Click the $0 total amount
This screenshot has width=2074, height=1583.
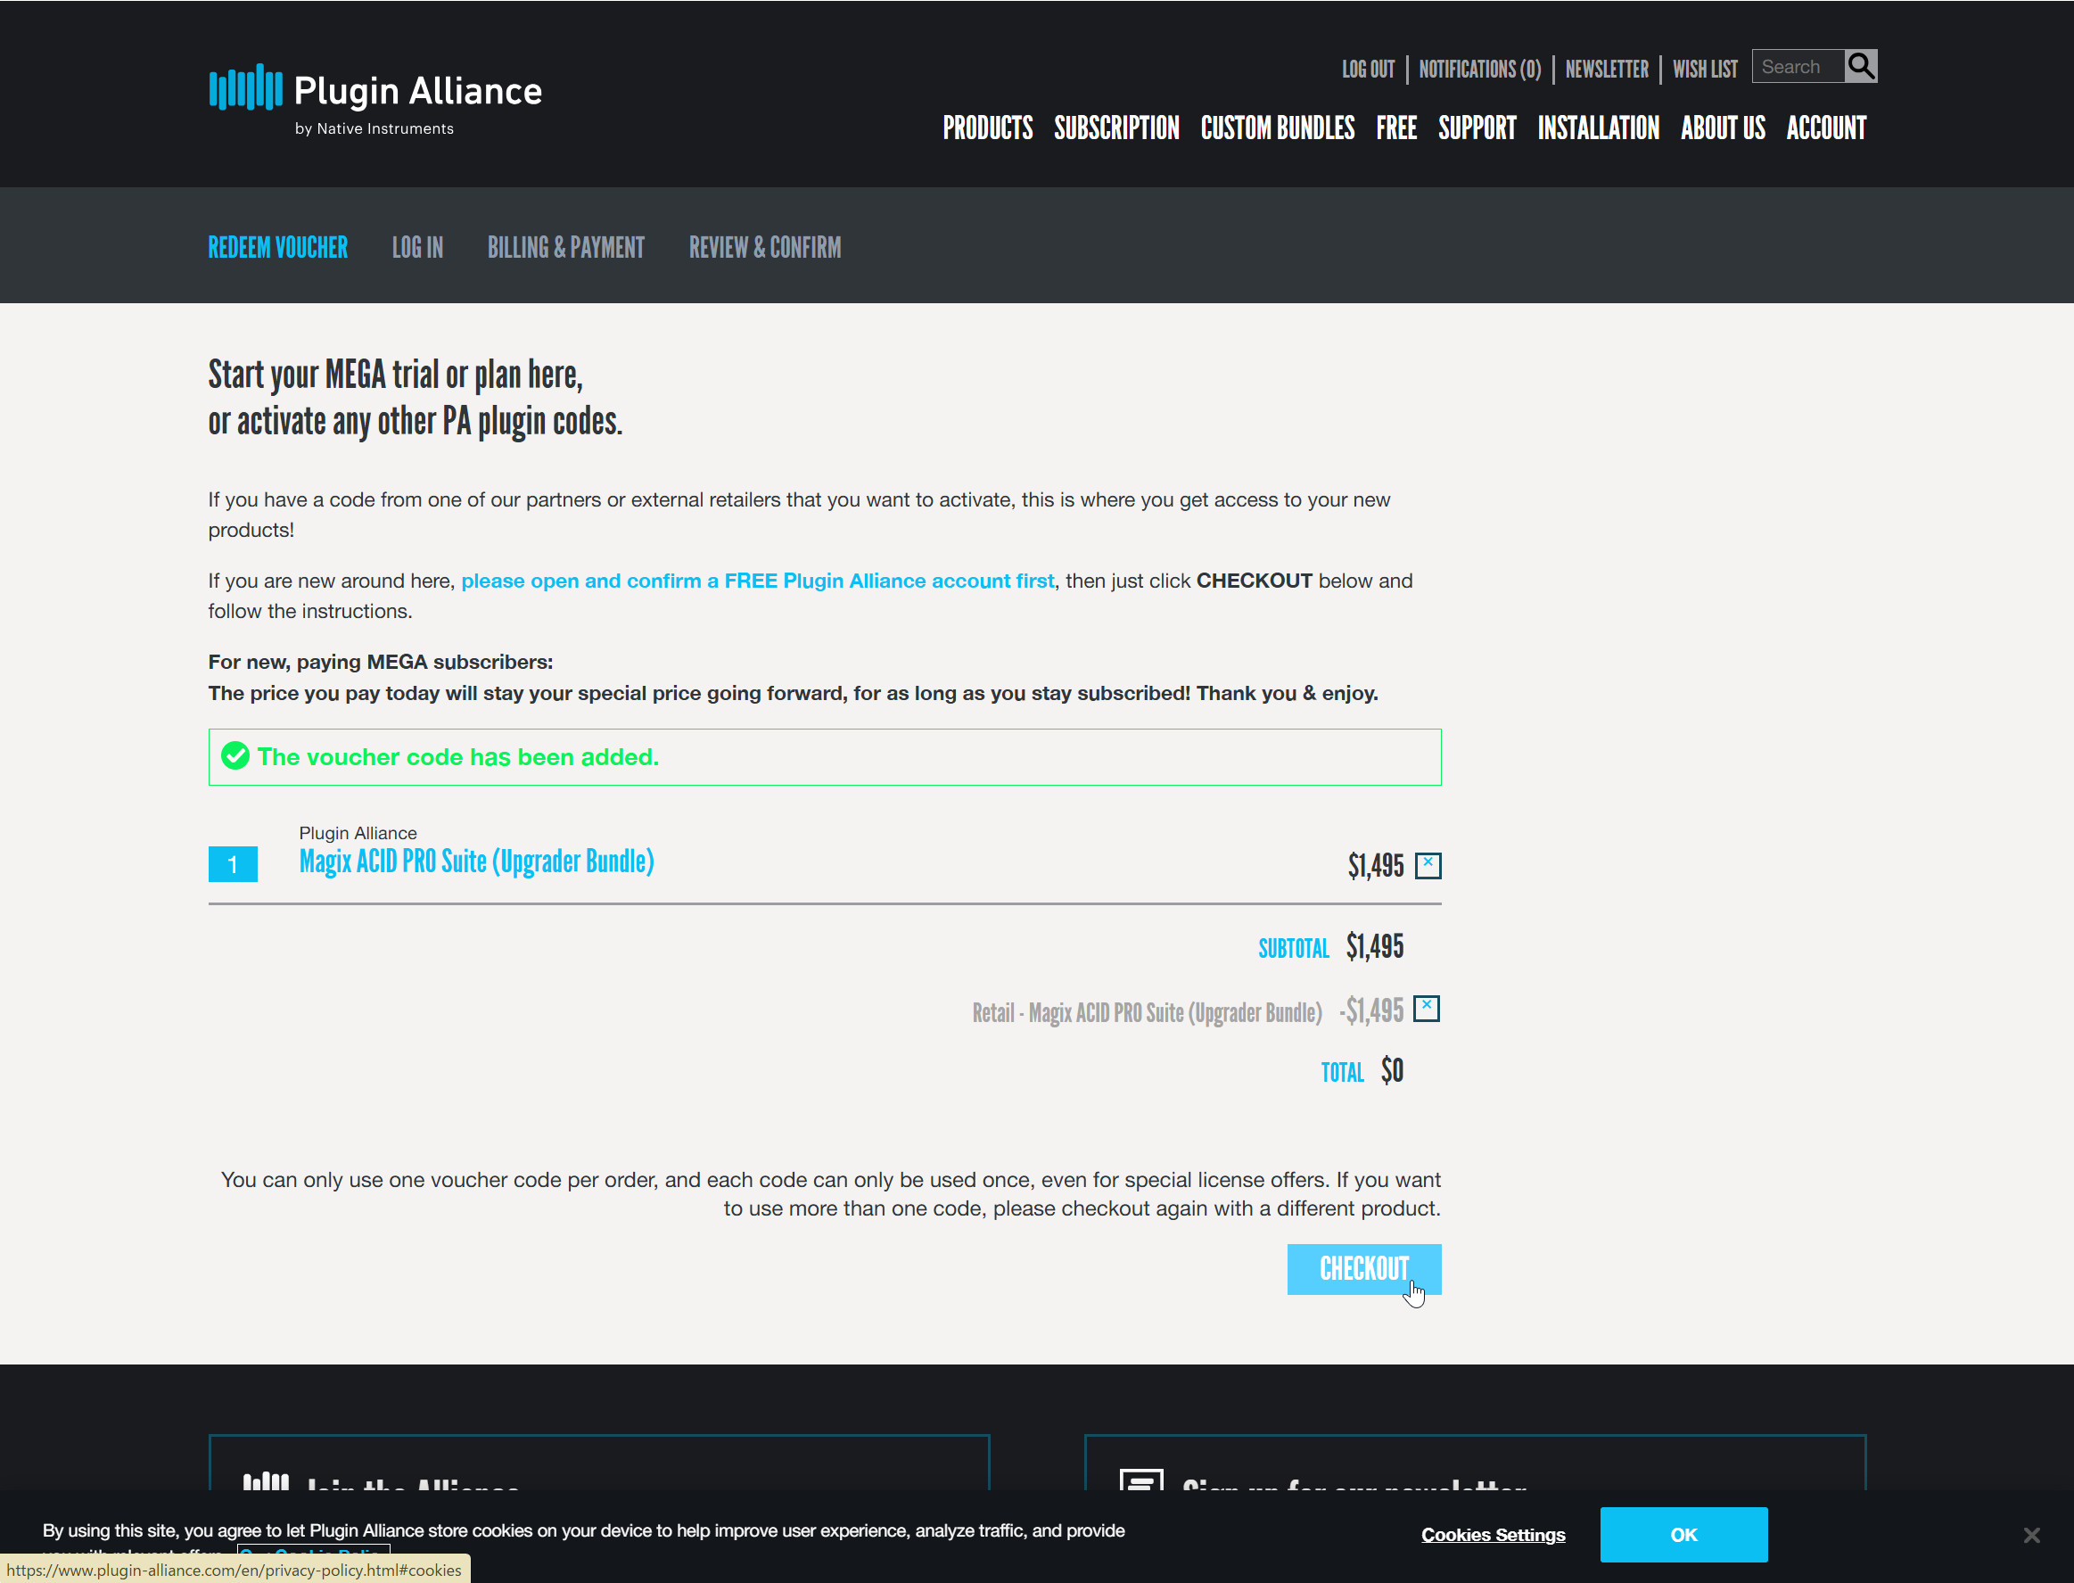click(x=1392, y=1070)
